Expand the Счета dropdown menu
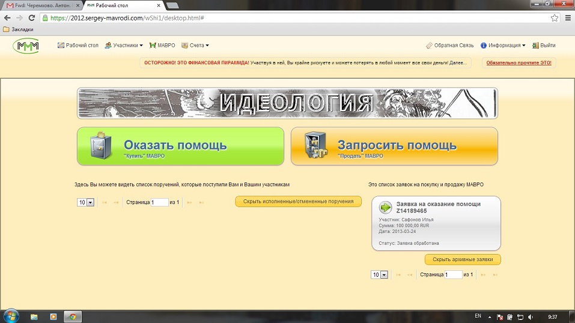This screenshot has width=575, height=323. (195, 46)
